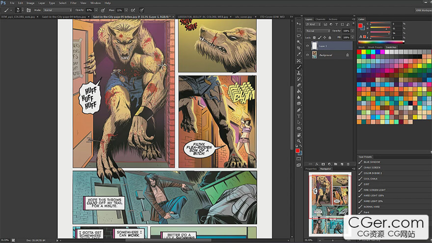Image resolution: width=432 pixels, height=243 pixels.
Task: Toggle lock transparent pixels
Action: (x=314, y=37)
